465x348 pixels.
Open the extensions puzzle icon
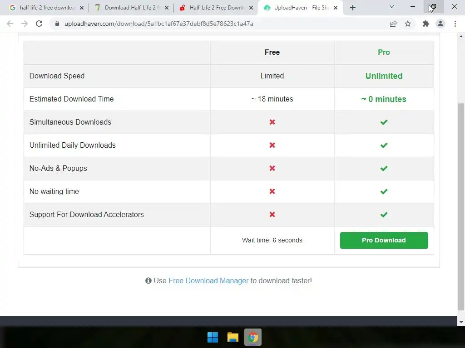426,24
